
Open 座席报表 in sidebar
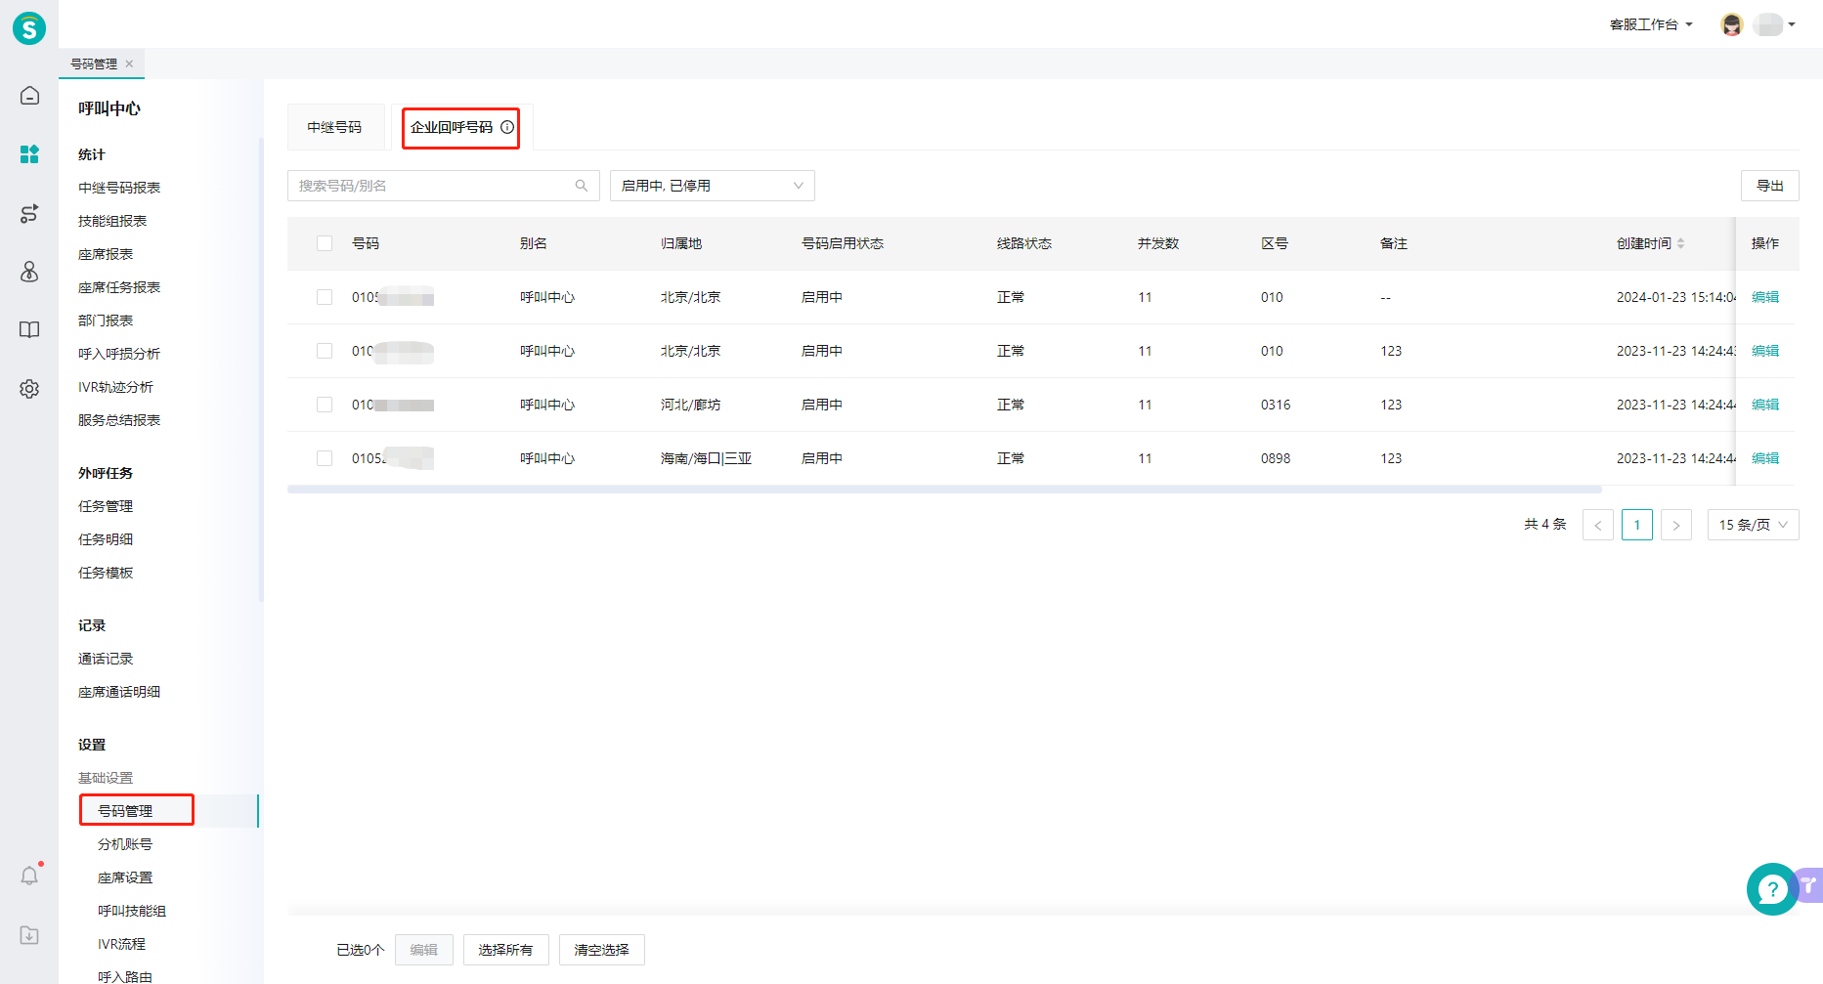tap(106, 254)
